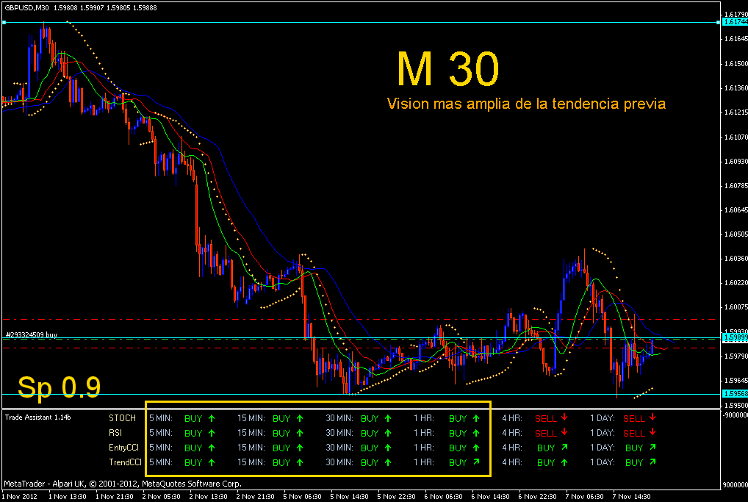
Task: Select the GBPUSD,M30 chart title
Action: [x=27, y=7]
